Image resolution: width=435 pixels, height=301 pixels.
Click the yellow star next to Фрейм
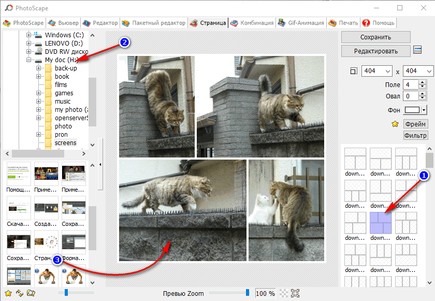(x=396, y=124)
